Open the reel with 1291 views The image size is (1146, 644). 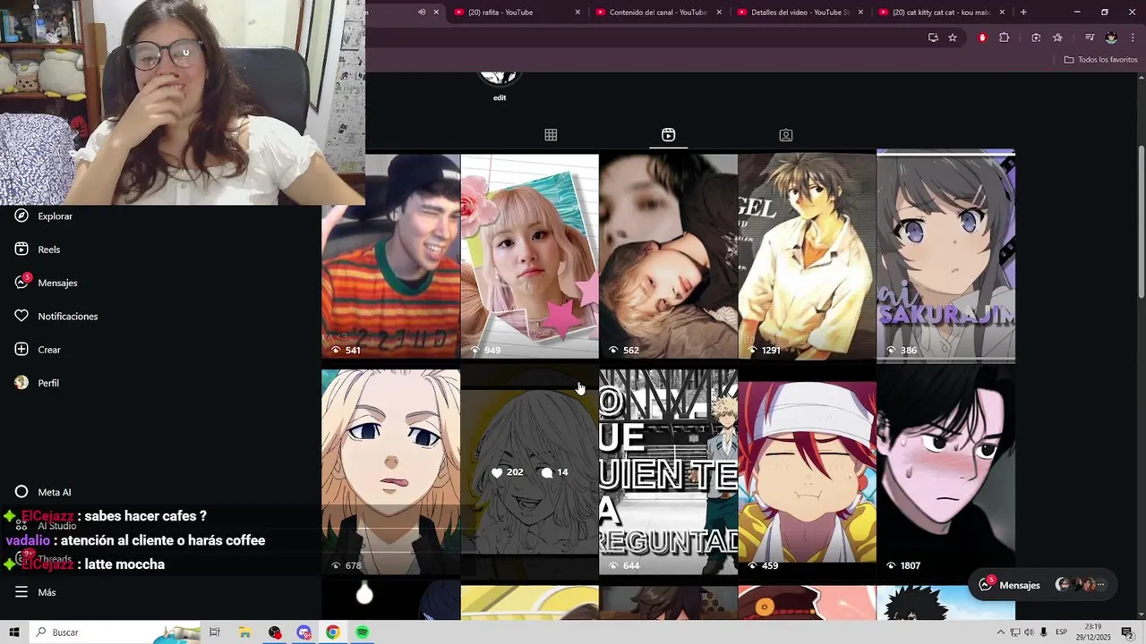click(807, 256)
